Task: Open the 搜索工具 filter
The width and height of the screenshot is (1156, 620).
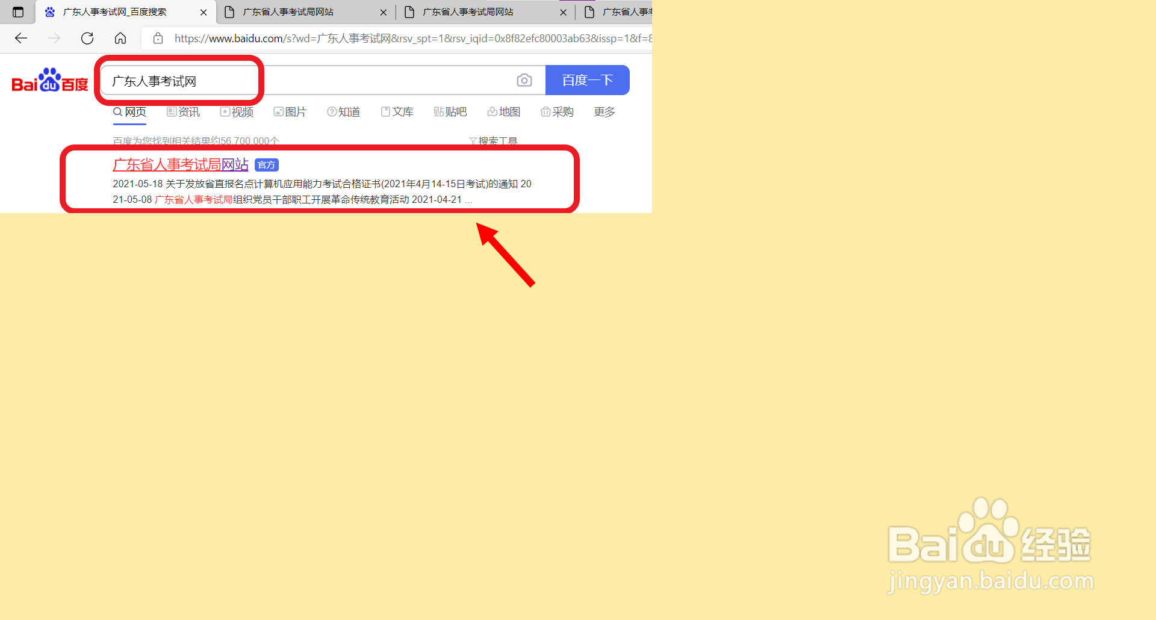Action: pyautogui.click(x=493, y=141)
